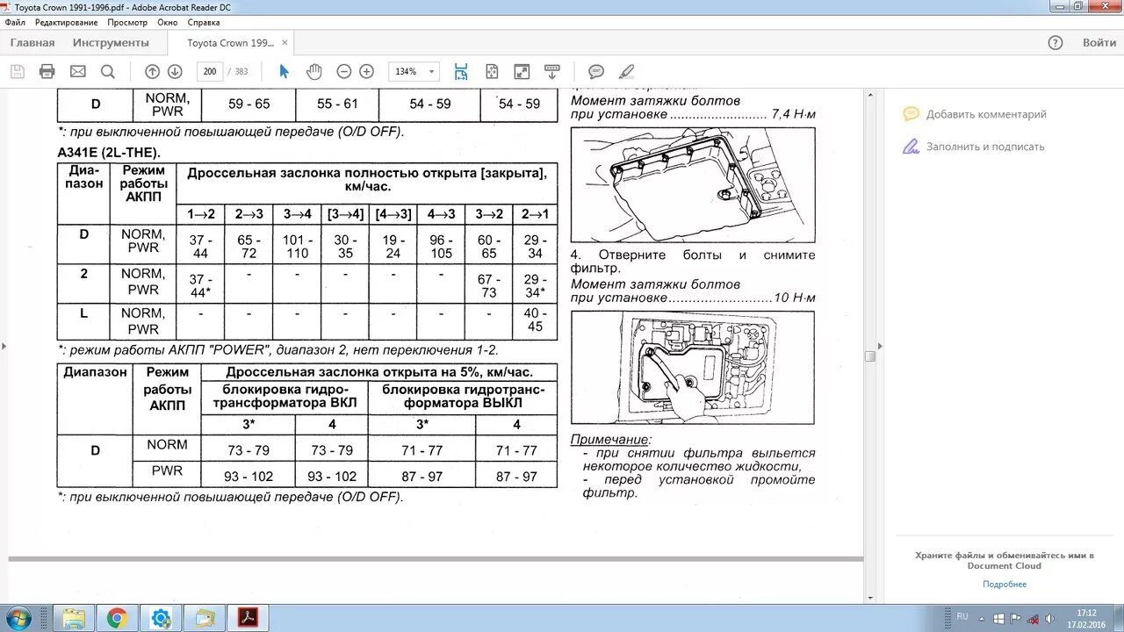Click the RU language indicator
Viewport: 1124px width, 632px height.
[962, 617]
